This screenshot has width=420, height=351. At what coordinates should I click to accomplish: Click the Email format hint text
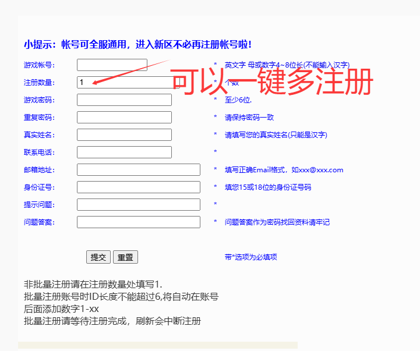click(284, 170)
